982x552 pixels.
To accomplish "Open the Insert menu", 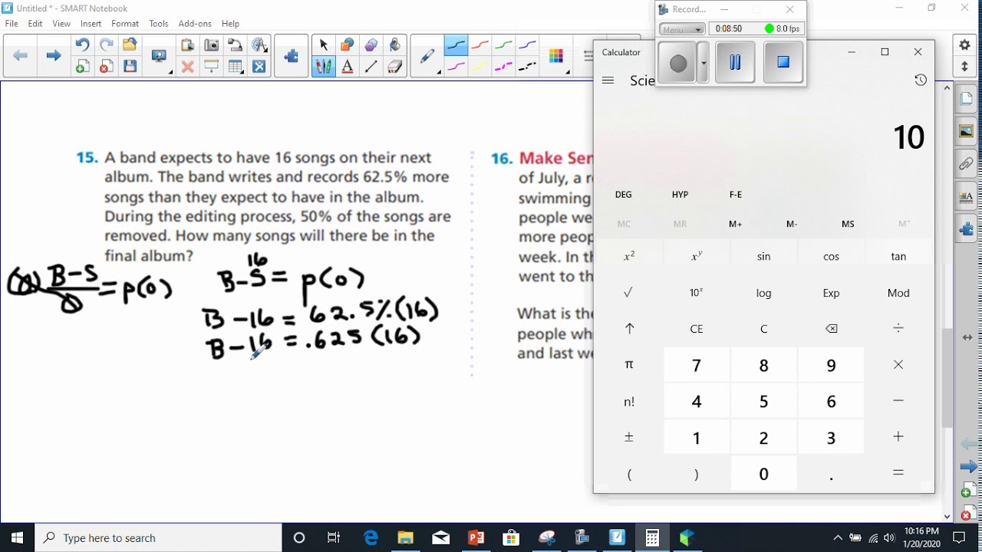I will point(91,24).
